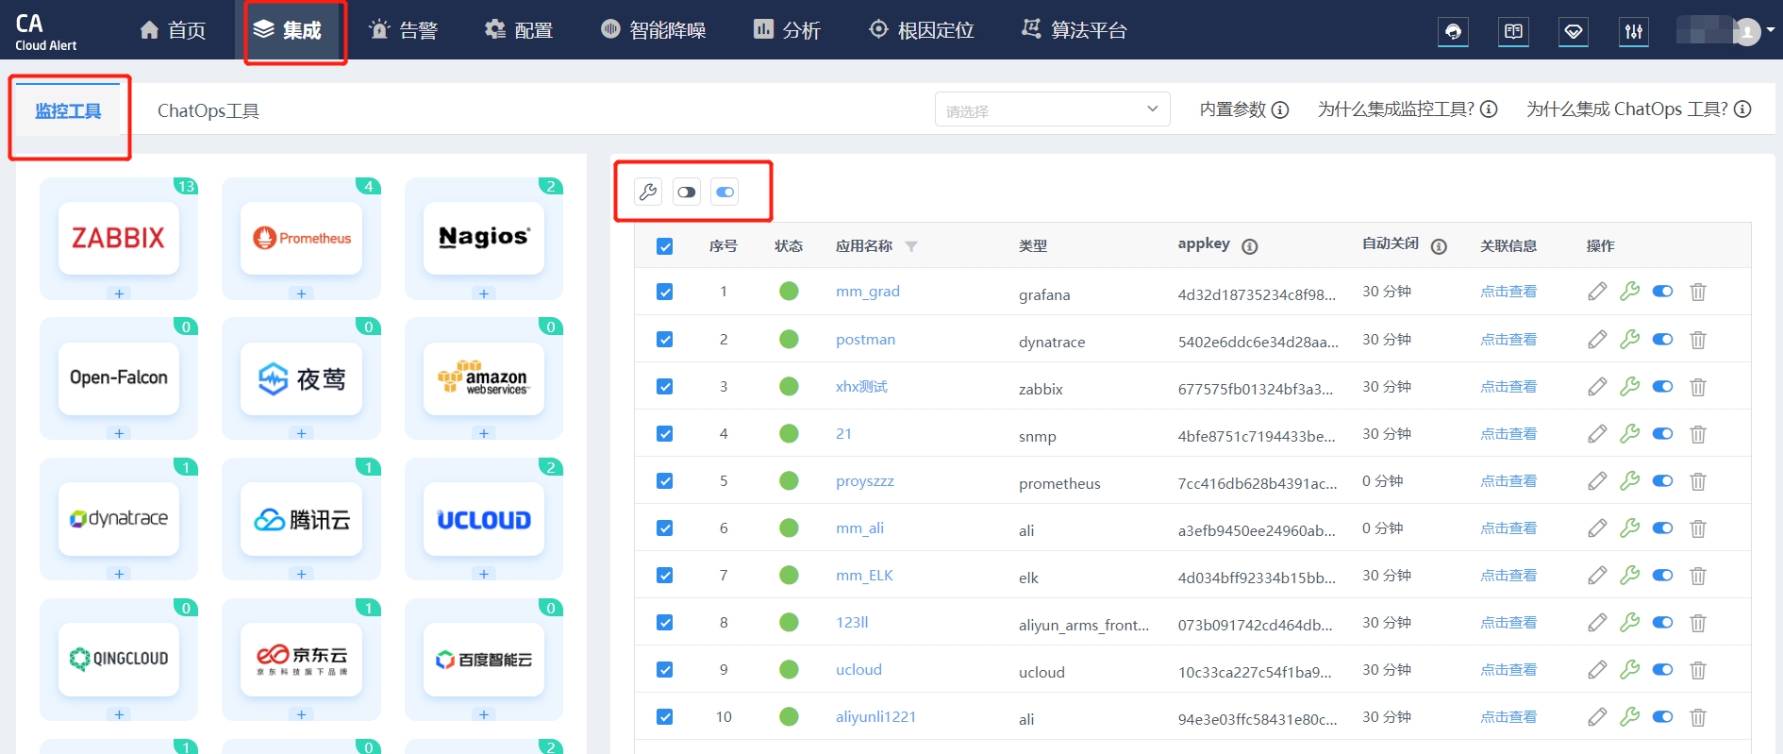Click the diamond icon in top bar
Viewport: 1783px width, 754px height.
pyautogui.click(x=1573, y=31)
